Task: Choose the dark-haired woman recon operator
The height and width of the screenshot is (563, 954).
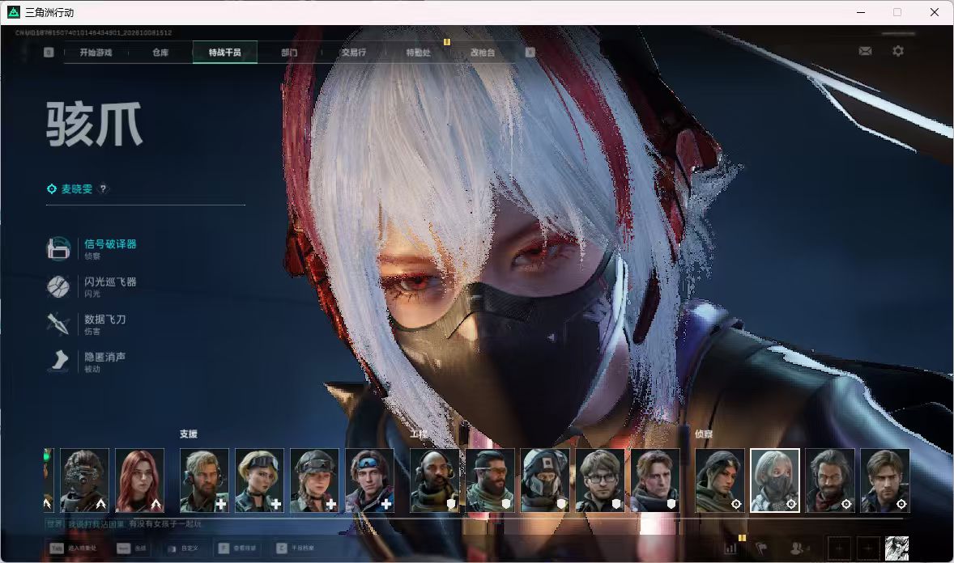Action: (720, 480)
